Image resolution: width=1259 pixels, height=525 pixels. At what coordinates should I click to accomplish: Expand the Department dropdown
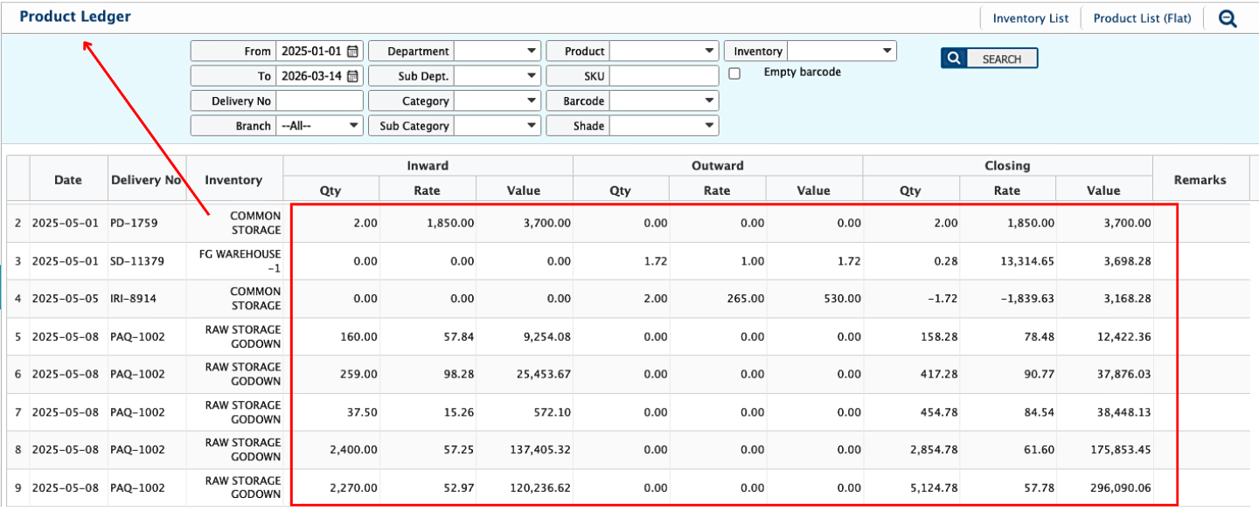tap(497, 52)
